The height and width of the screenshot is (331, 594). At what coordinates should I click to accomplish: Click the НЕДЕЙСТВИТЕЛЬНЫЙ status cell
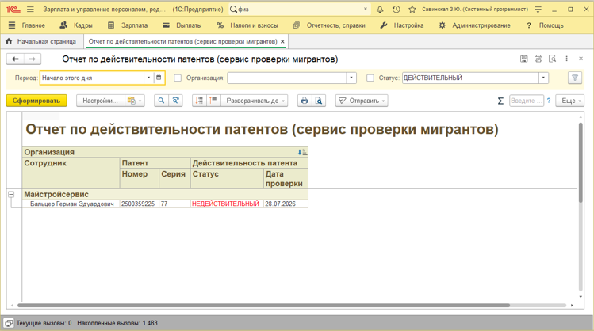pos(227,204)
